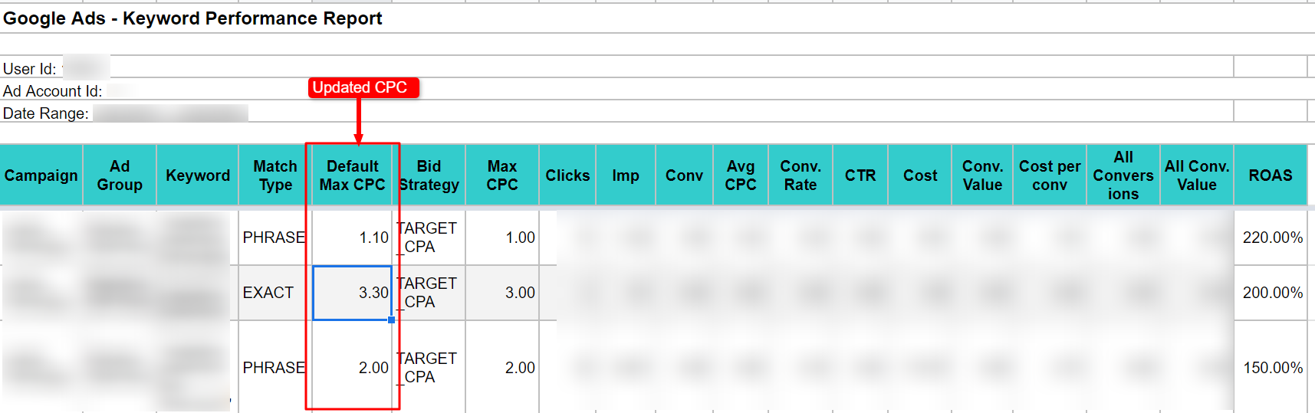Click the Default Max CPC 1.10 cell

click(x=352, y=238)
